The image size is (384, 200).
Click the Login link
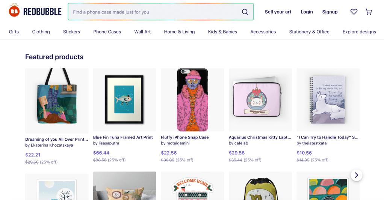click(x=307, y=12)
